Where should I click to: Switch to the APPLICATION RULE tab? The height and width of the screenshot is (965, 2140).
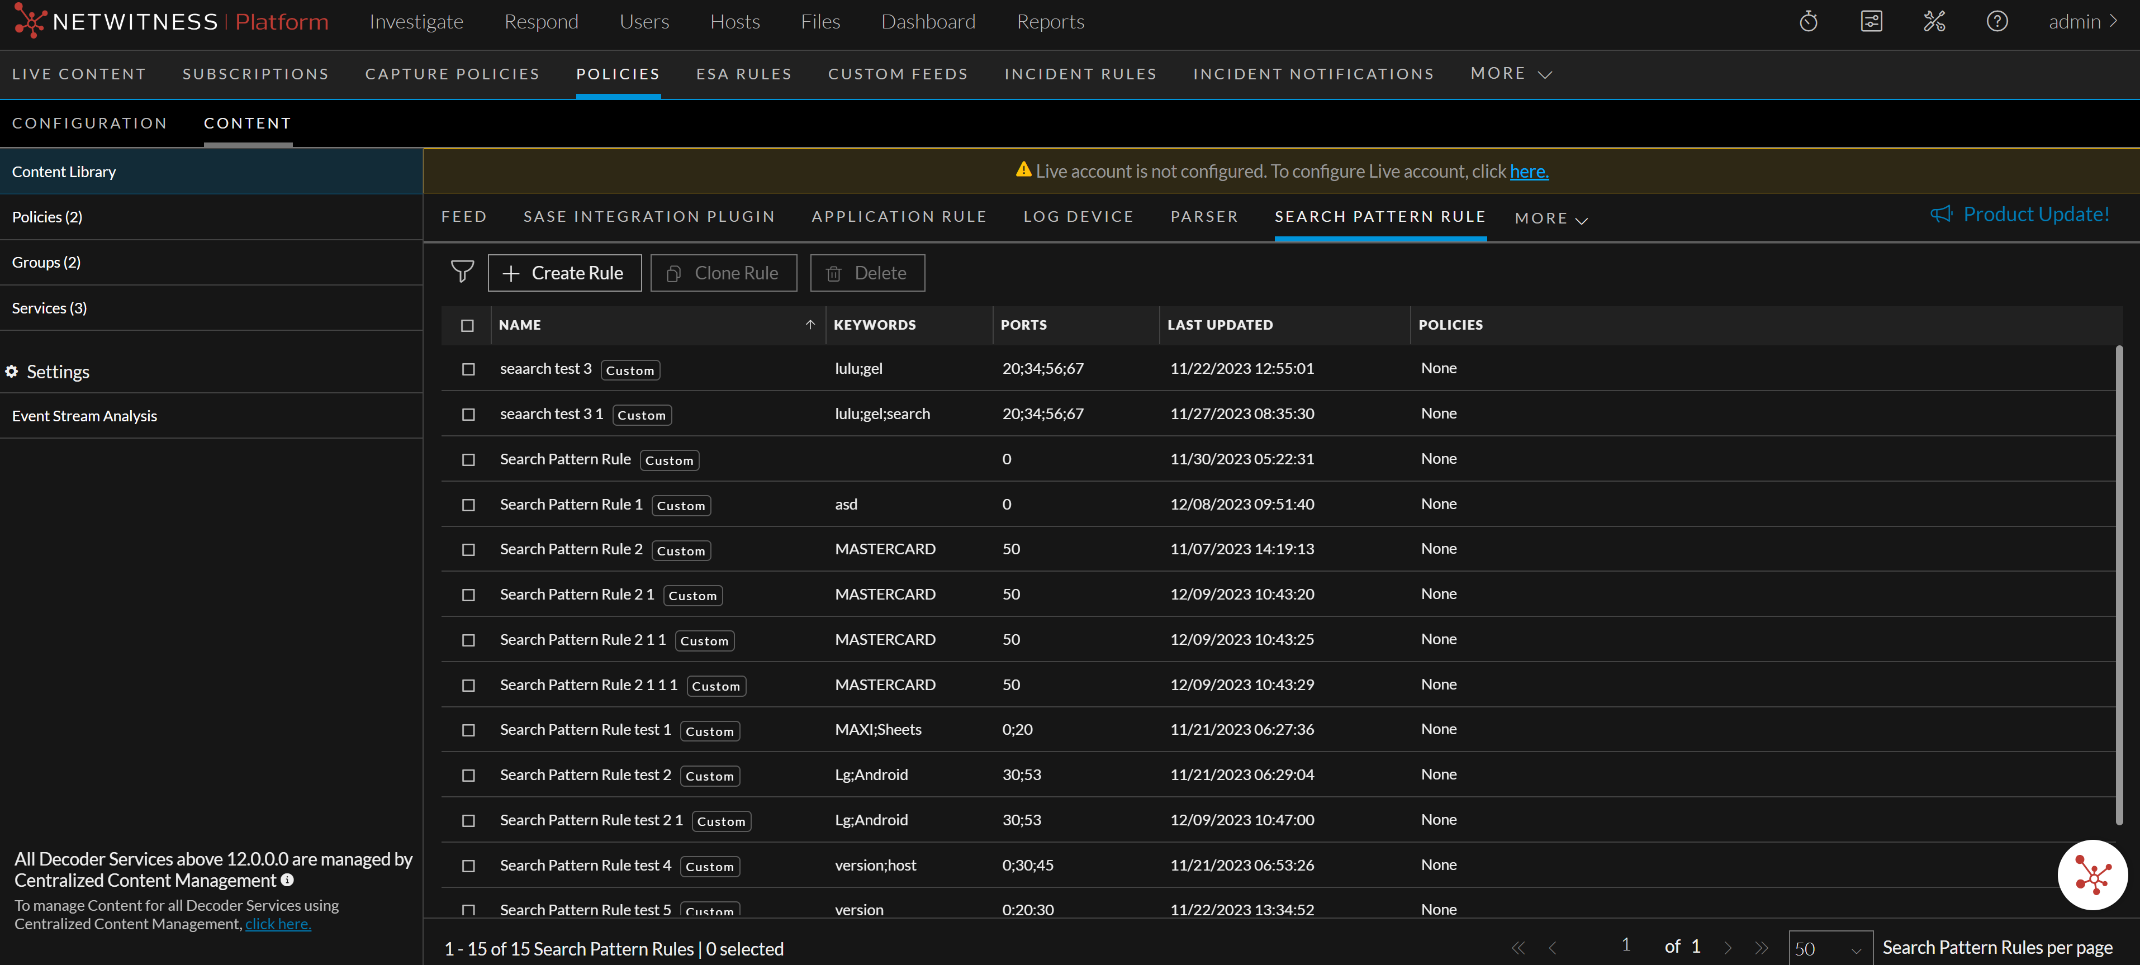tap(899, 216)
